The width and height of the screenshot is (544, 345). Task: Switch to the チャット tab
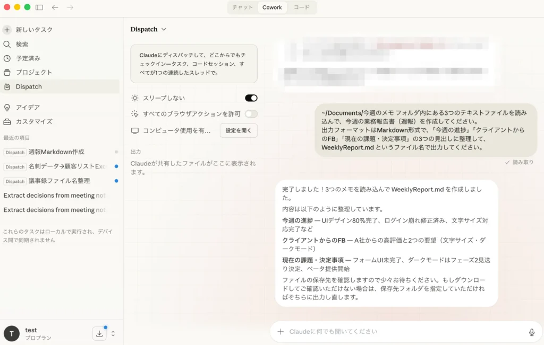(242, 7)
